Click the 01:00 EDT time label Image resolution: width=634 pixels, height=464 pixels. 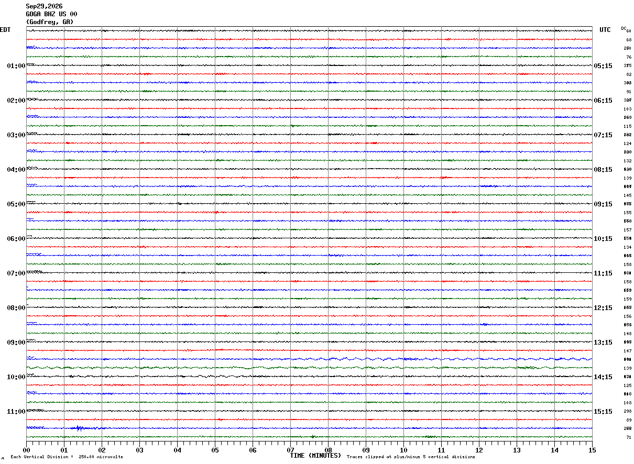pos(16,66)
